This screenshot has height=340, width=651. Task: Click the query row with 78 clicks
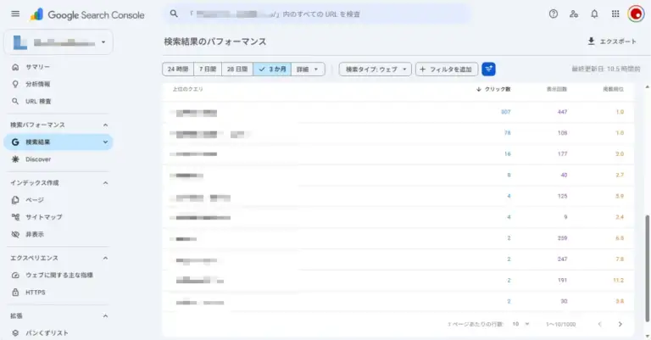coord(398,133)
